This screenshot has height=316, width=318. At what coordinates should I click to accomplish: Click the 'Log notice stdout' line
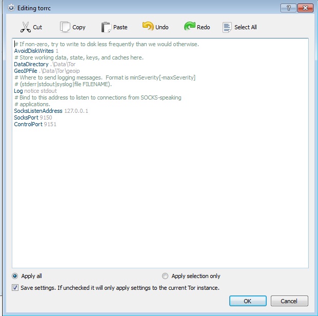(35, 91)
